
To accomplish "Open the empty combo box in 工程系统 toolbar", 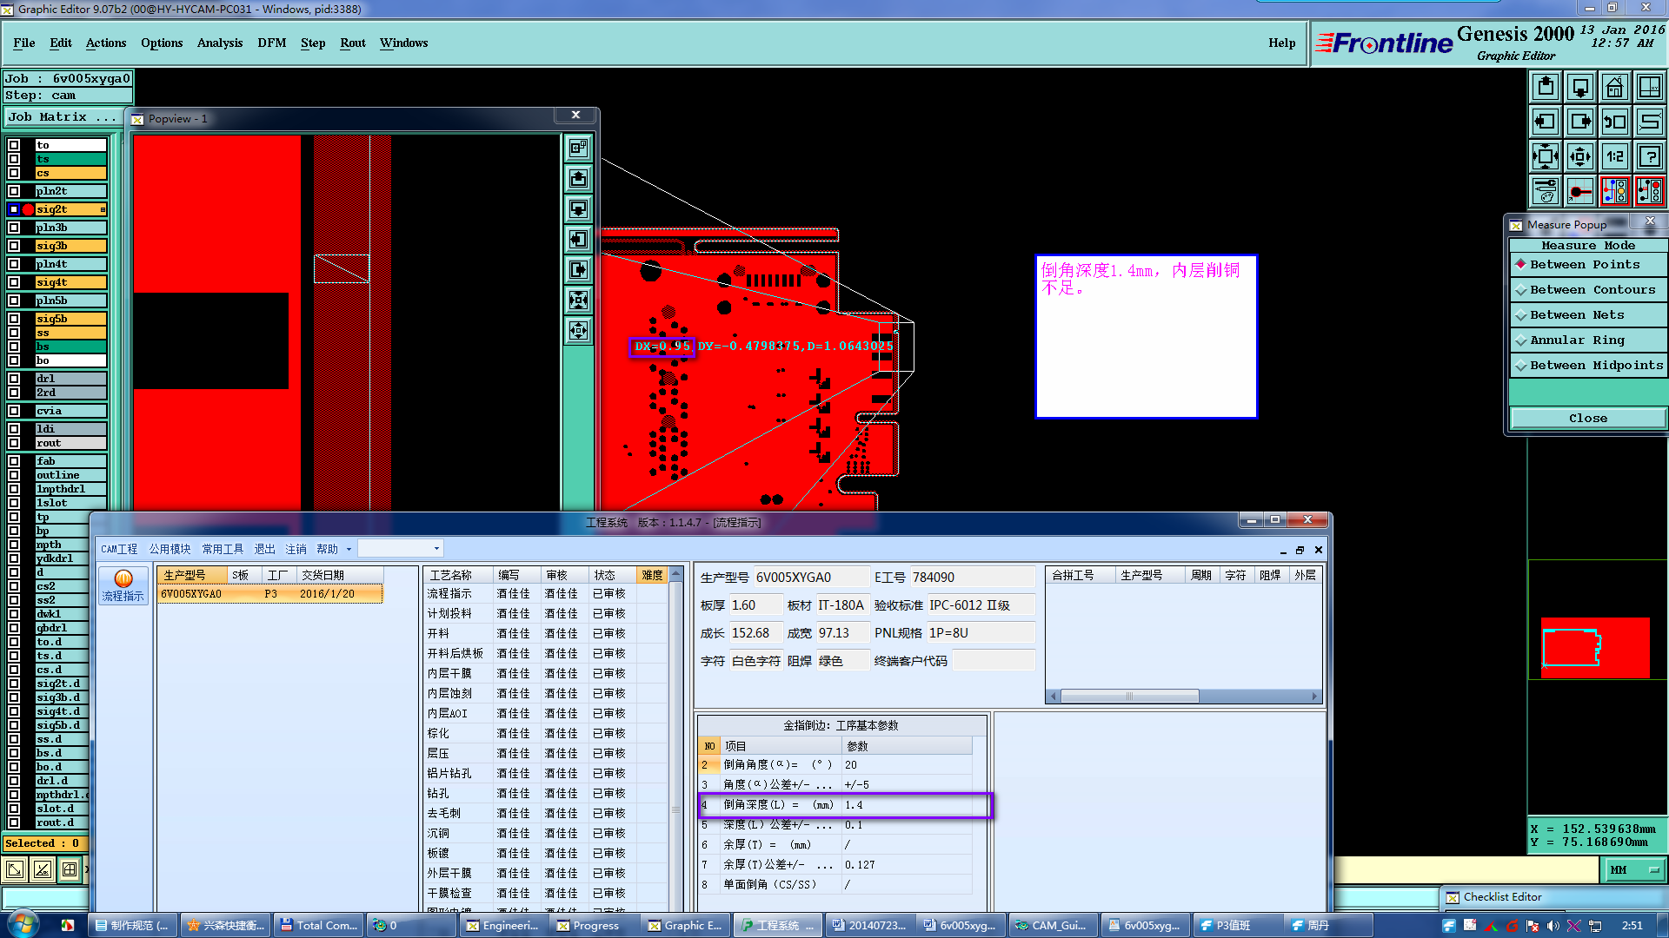I will pyautogui.click(x=400, y=549).
